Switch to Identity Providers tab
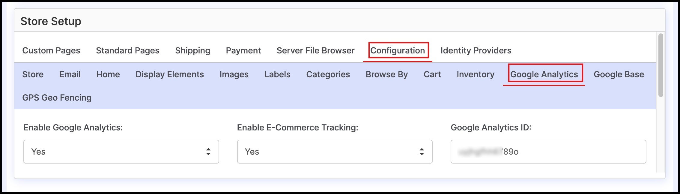This screenshot has width=680, height=194. 476,50
